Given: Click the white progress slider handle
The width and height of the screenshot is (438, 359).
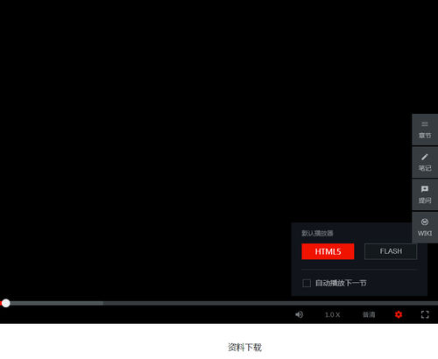Looking at the screenshot, I should click(x=6, y=303).
